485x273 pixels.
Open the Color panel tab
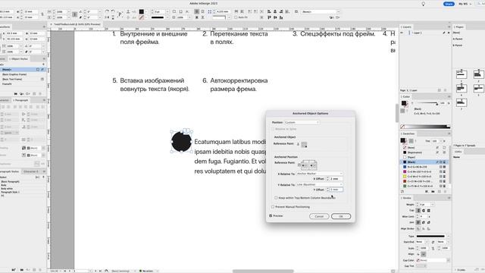coord(405,96)
